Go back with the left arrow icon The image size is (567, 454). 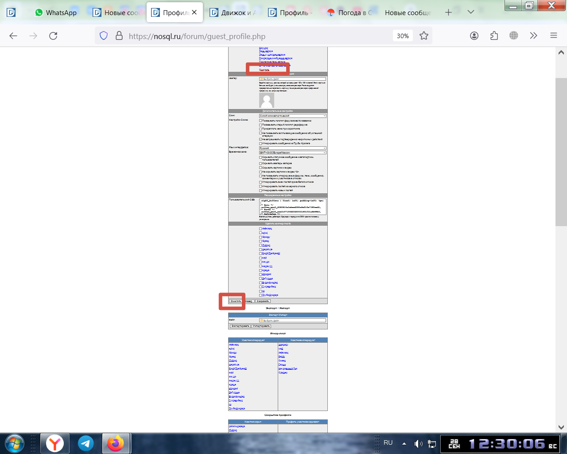point(13,36)
